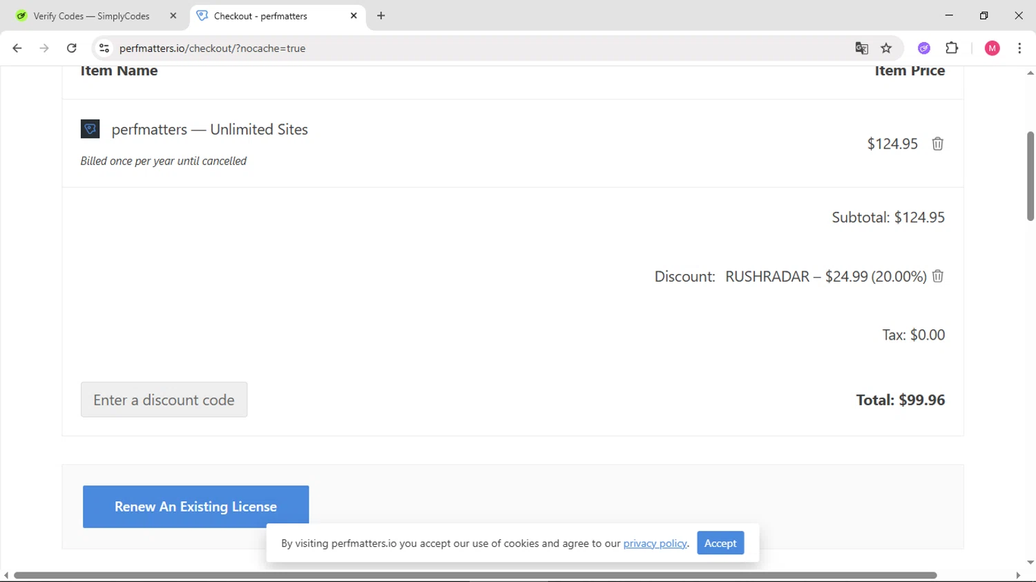Image resolution: width=1036 pixels, height=582 pixels.
Task: Close the Verify Codes — SimplyCodes tab
Action: point(173,16)
